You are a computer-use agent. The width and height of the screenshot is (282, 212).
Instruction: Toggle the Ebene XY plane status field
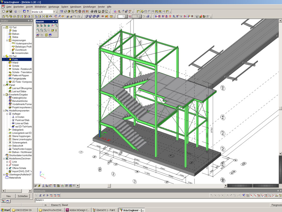56,205
